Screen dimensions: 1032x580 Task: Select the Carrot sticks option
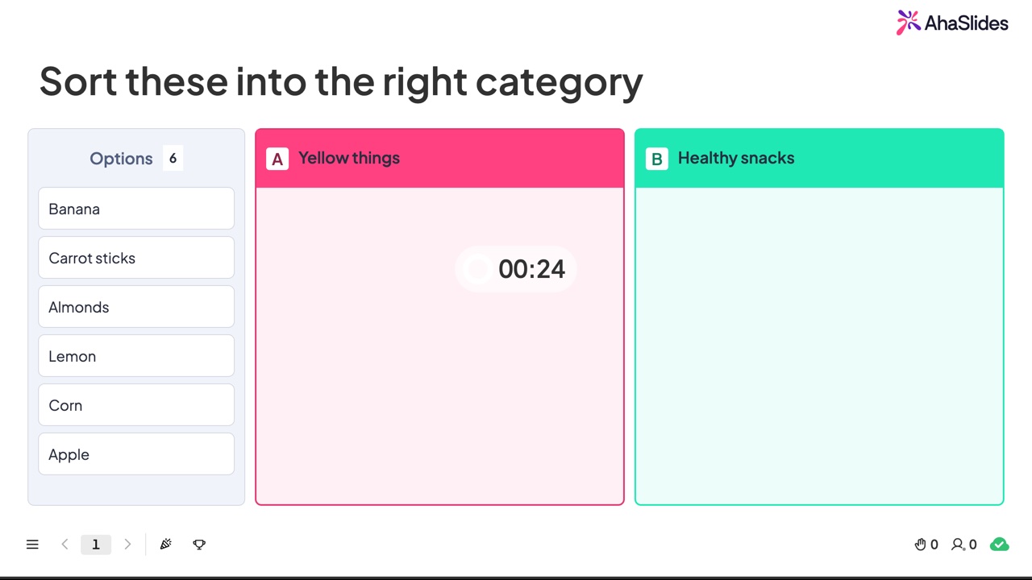click(x=136, y=258)
